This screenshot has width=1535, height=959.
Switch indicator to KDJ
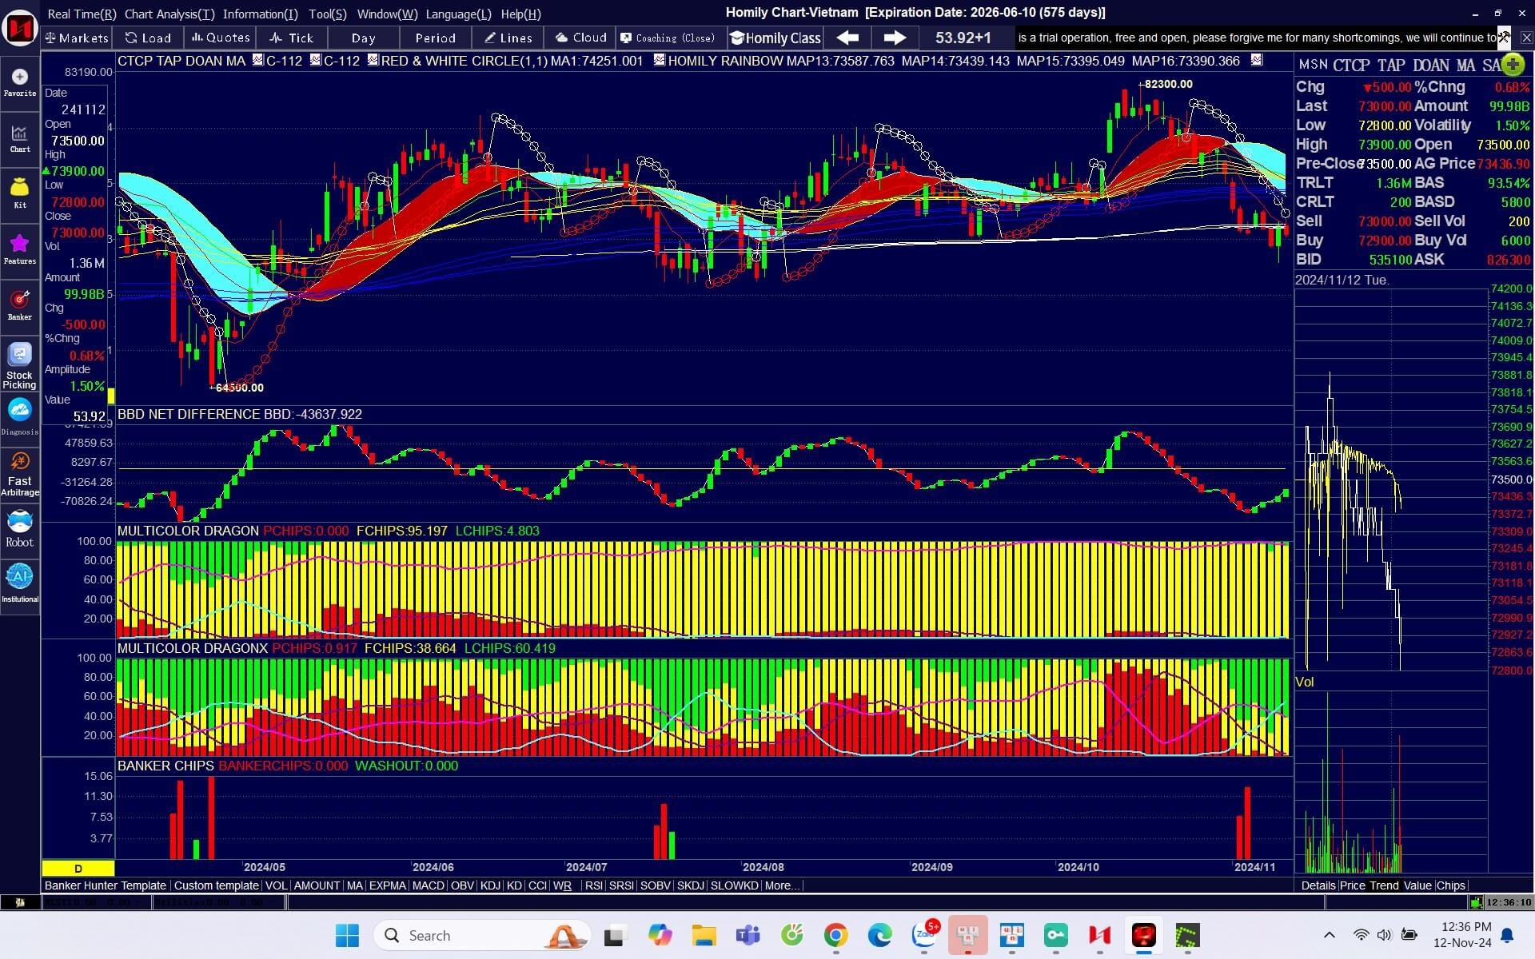(x=489, y=885)
